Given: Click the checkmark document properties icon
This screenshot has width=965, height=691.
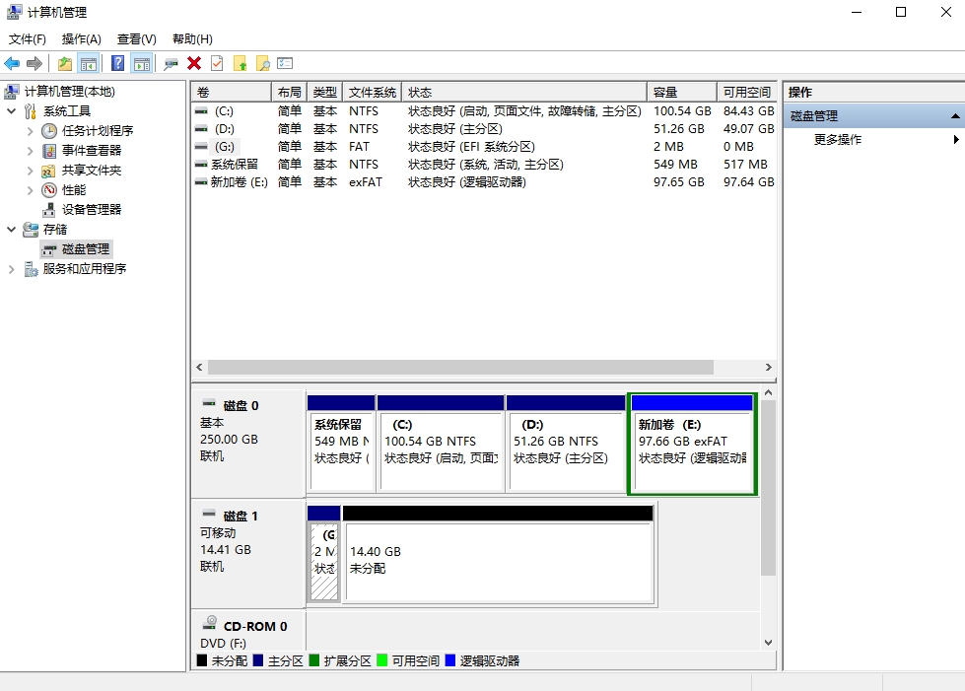Looking at the screenshot, I should pyautogui.click(x=217, y=63).
